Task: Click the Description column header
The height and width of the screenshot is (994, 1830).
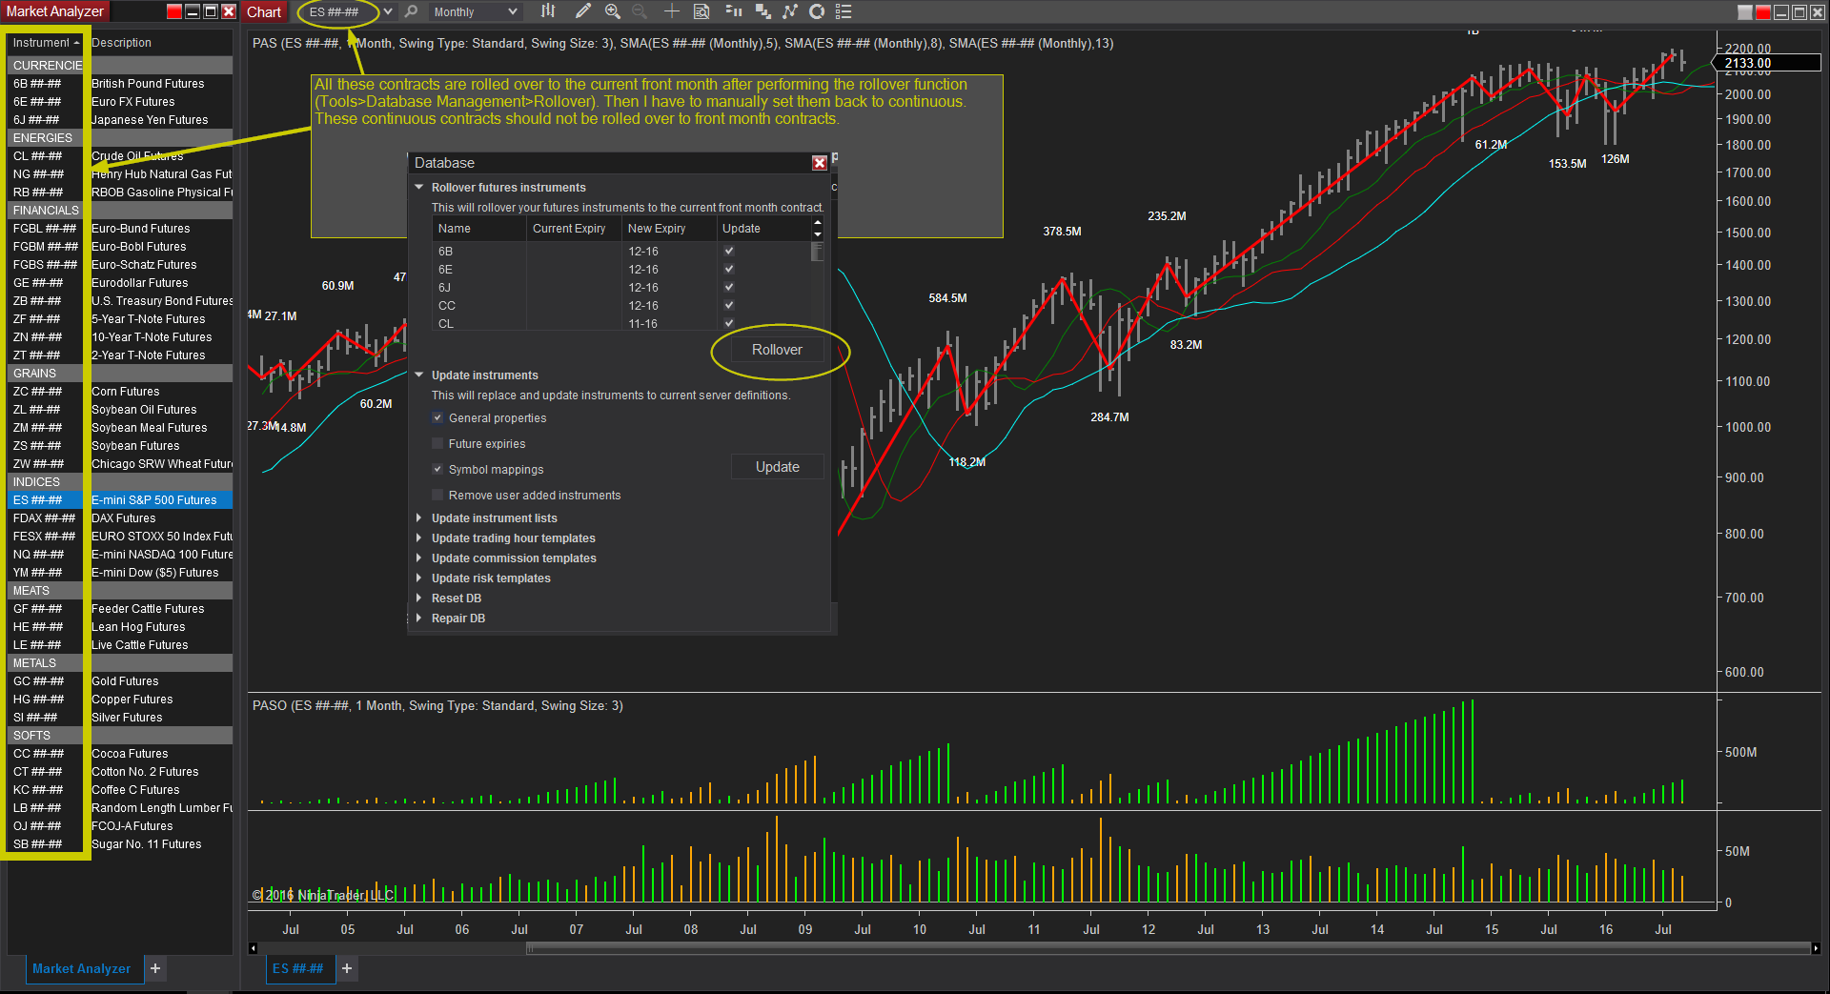Action: click(x=160, y=42)
